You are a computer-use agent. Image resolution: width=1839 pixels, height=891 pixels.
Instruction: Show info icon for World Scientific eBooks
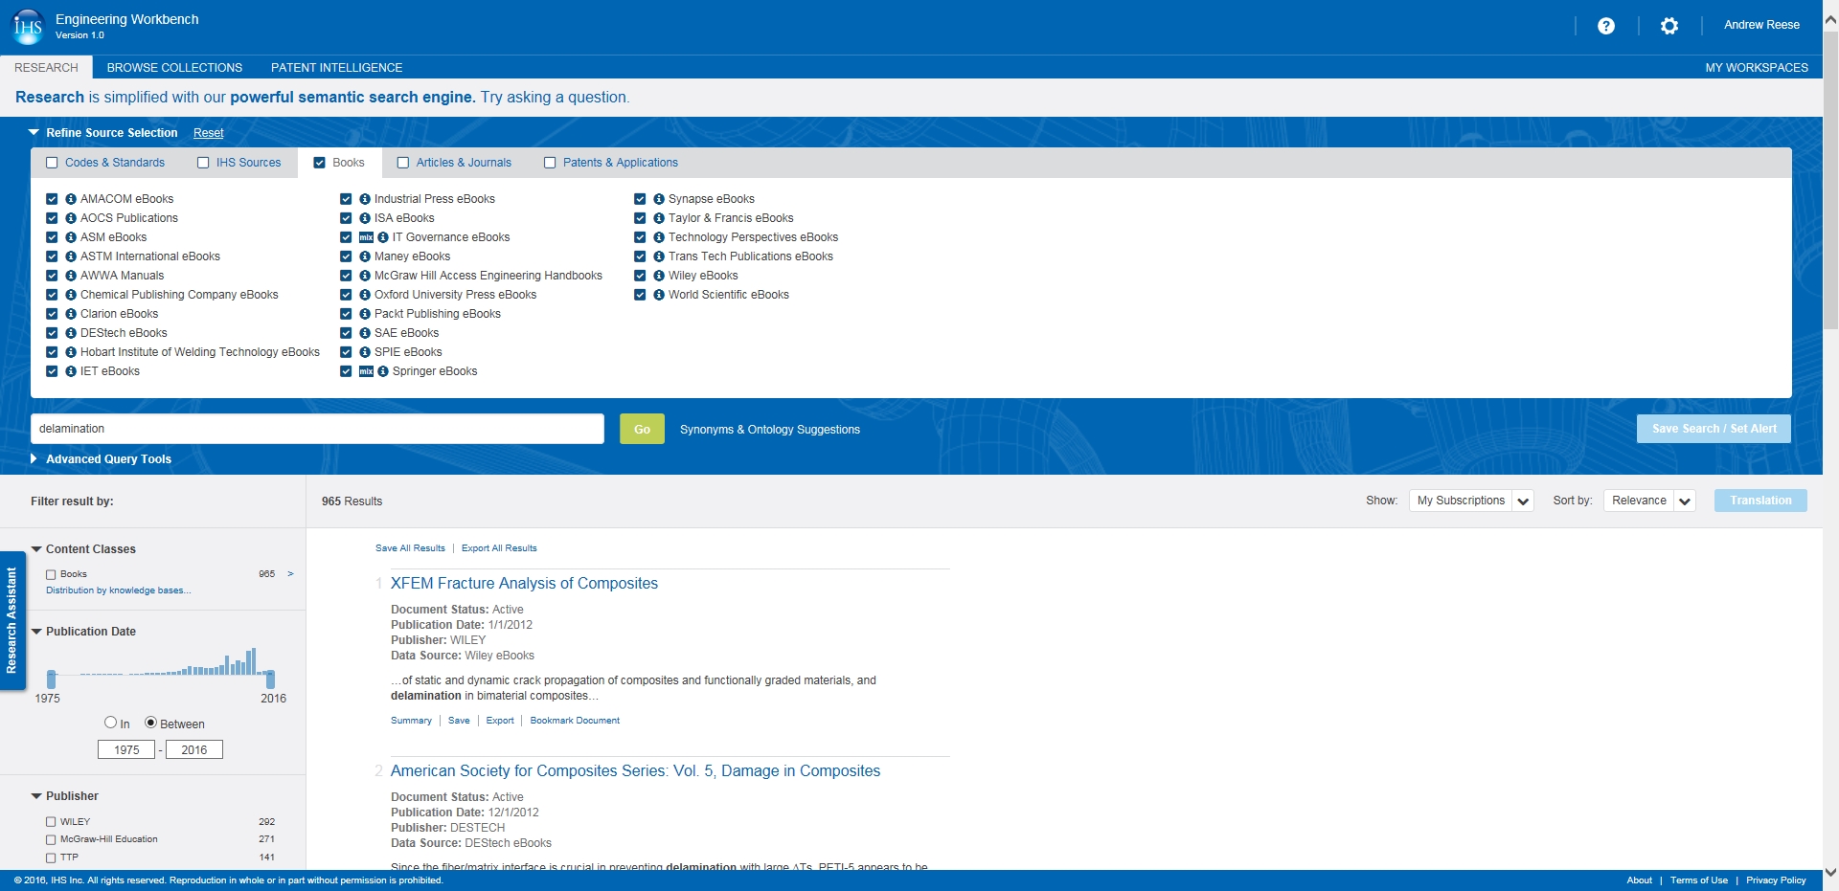(x=659, y=295)
